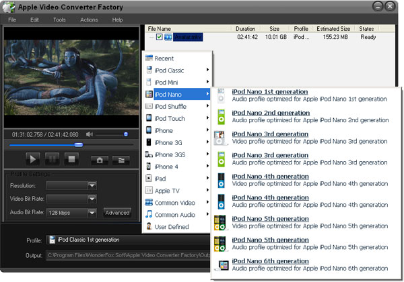Select the Avatar.mkv file name
Image resolution: width=404 pixels, height=282 pixels.
[x=188, y=37]
